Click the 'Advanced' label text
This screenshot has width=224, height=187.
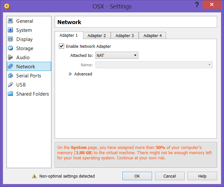tap(83, 74)
